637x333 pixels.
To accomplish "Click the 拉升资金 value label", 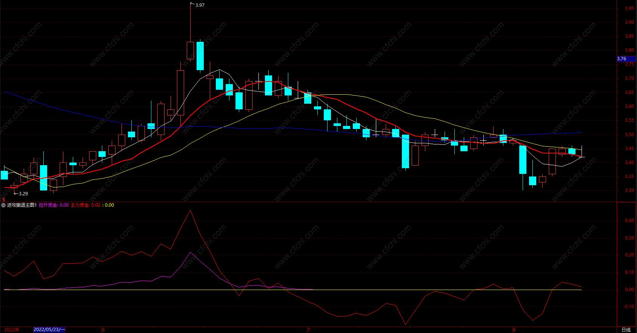I will (x=54, y=205).
